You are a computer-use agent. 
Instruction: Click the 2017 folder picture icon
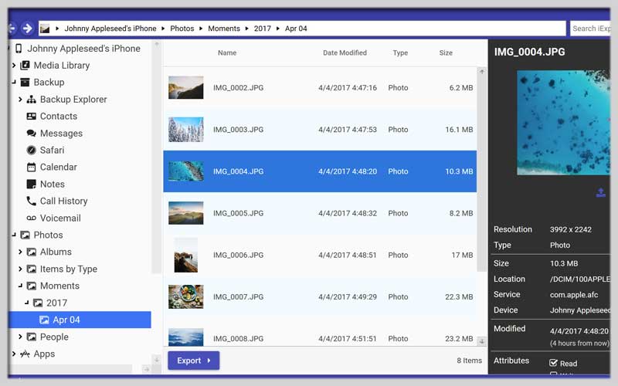click(38, 303)
